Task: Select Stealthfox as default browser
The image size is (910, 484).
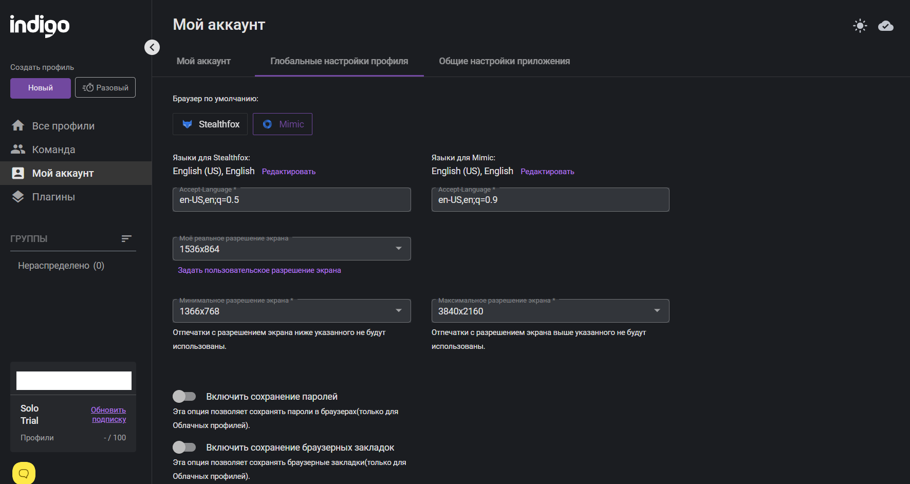Action: [x=210, y=124]
